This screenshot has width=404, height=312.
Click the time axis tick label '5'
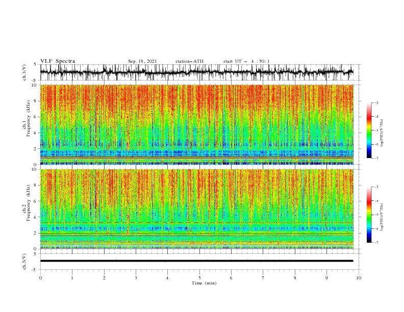(199, 278)
